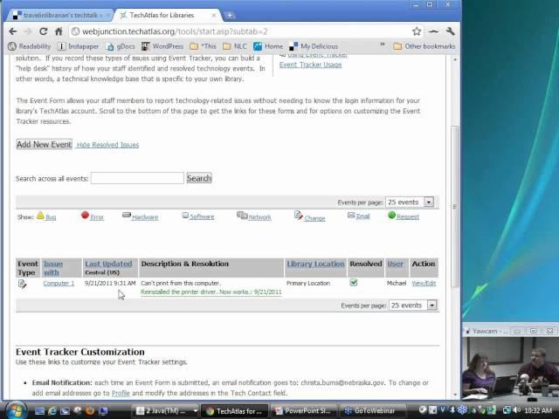Open the browser home page icon
The height and width of the screenshot is (419, 559).
pos(59,31)
